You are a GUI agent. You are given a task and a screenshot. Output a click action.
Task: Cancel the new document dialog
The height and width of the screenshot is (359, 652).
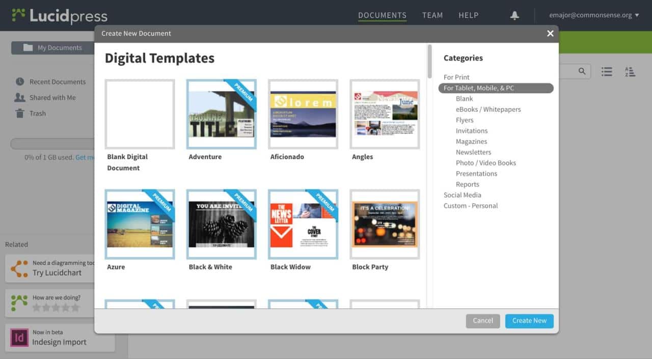click(x=482, y=321)
